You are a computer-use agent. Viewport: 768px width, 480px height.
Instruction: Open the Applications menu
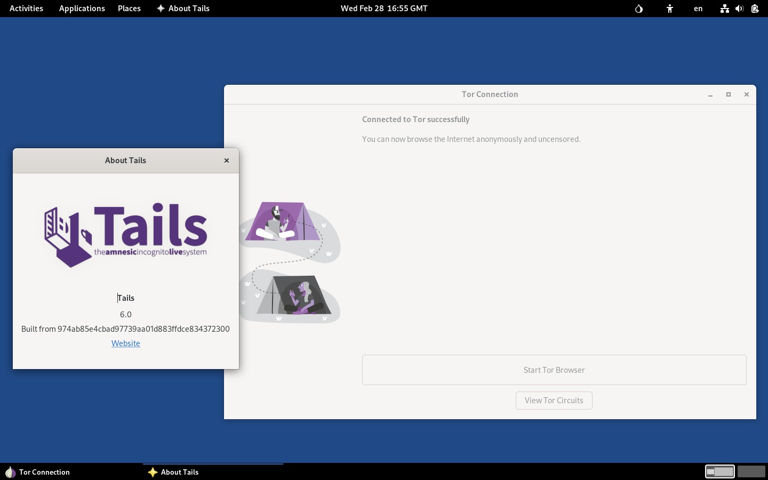(82, 9)
